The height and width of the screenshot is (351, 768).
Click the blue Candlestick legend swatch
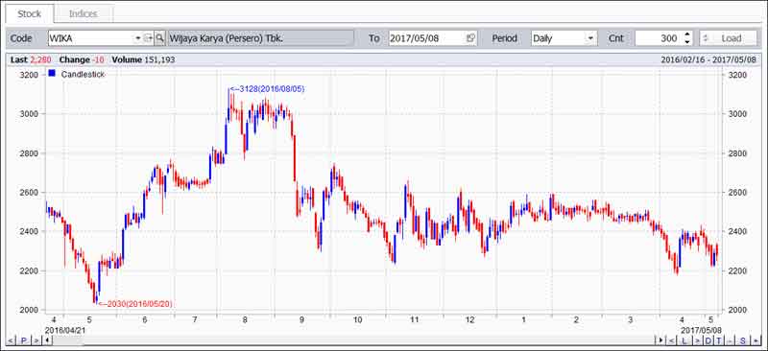point(52,74)
